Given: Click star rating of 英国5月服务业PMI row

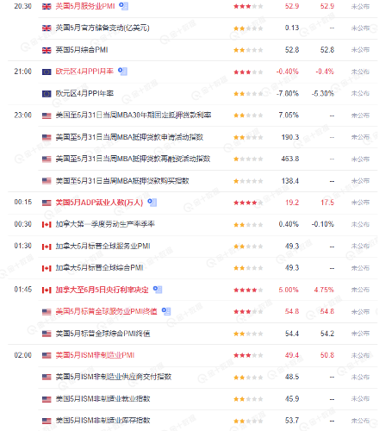Looking at the screenshot, I should pos(248,6).
